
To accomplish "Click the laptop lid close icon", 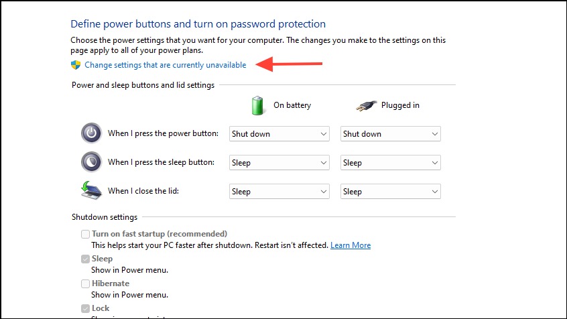I will coord(90,190).
